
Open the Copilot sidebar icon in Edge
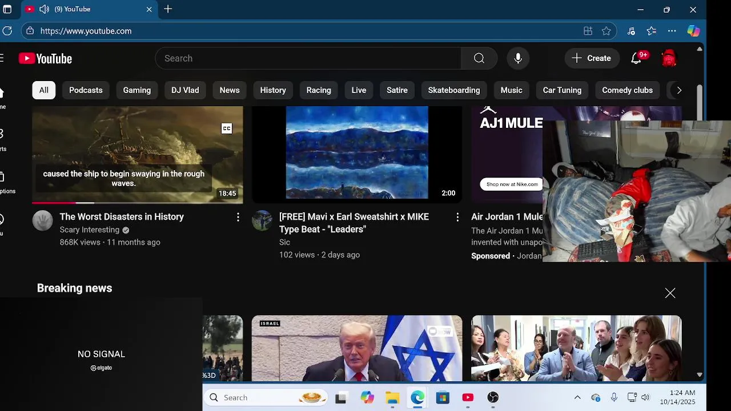pyautogui.click(x=693, y=31)
